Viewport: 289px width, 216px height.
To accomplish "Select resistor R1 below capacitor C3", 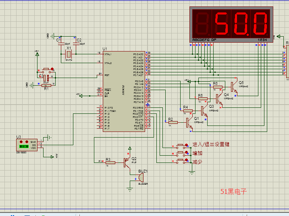I will click(47, 85).
